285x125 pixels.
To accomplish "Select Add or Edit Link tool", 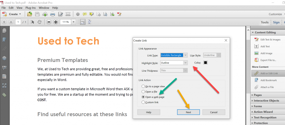I will tap(267, 73).
